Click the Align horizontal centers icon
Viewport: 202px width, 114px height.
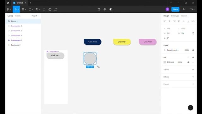click(x=169, y=21)
